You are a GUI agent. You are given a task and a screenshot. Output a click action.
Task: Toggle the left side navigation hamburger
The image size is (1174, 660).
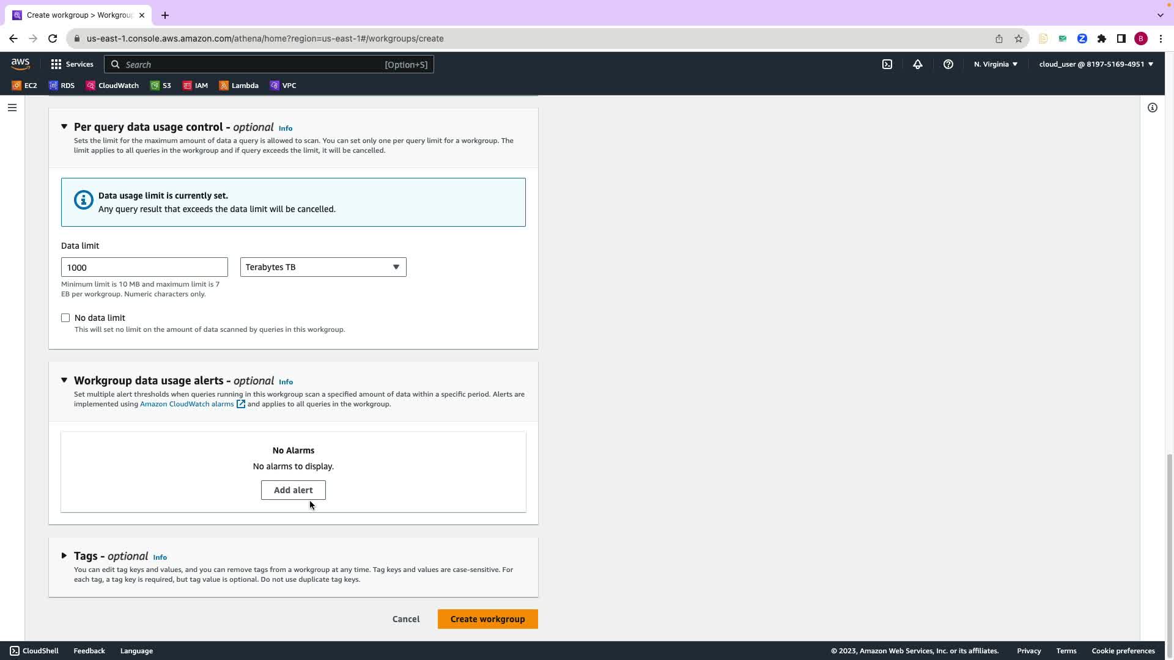pos(12,108)
